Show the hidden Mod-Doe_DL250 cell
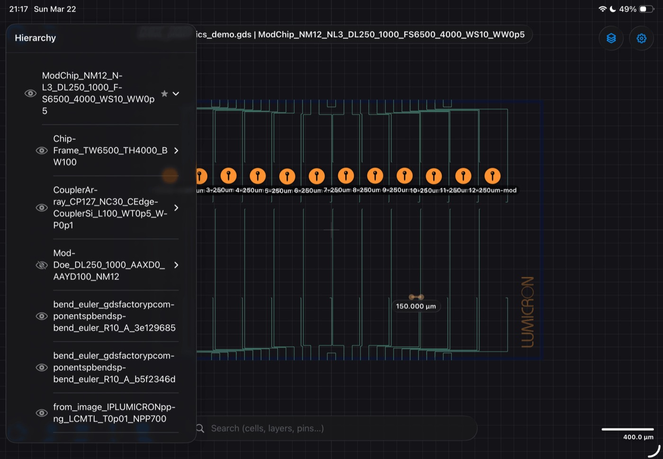 (42, 265)
